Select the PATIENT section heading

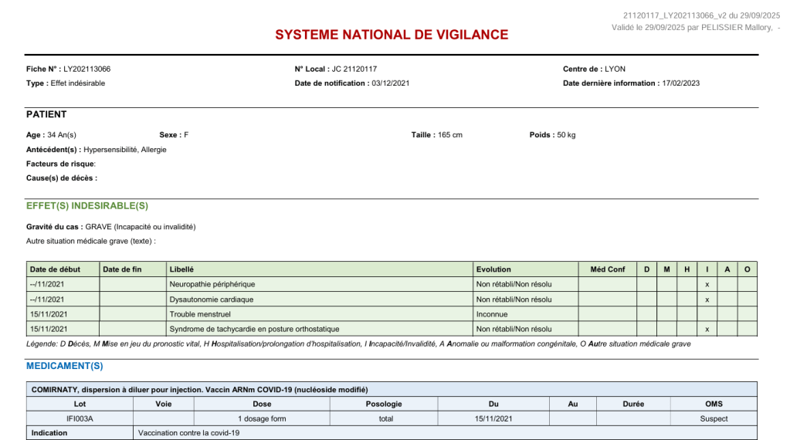(46, 114)
